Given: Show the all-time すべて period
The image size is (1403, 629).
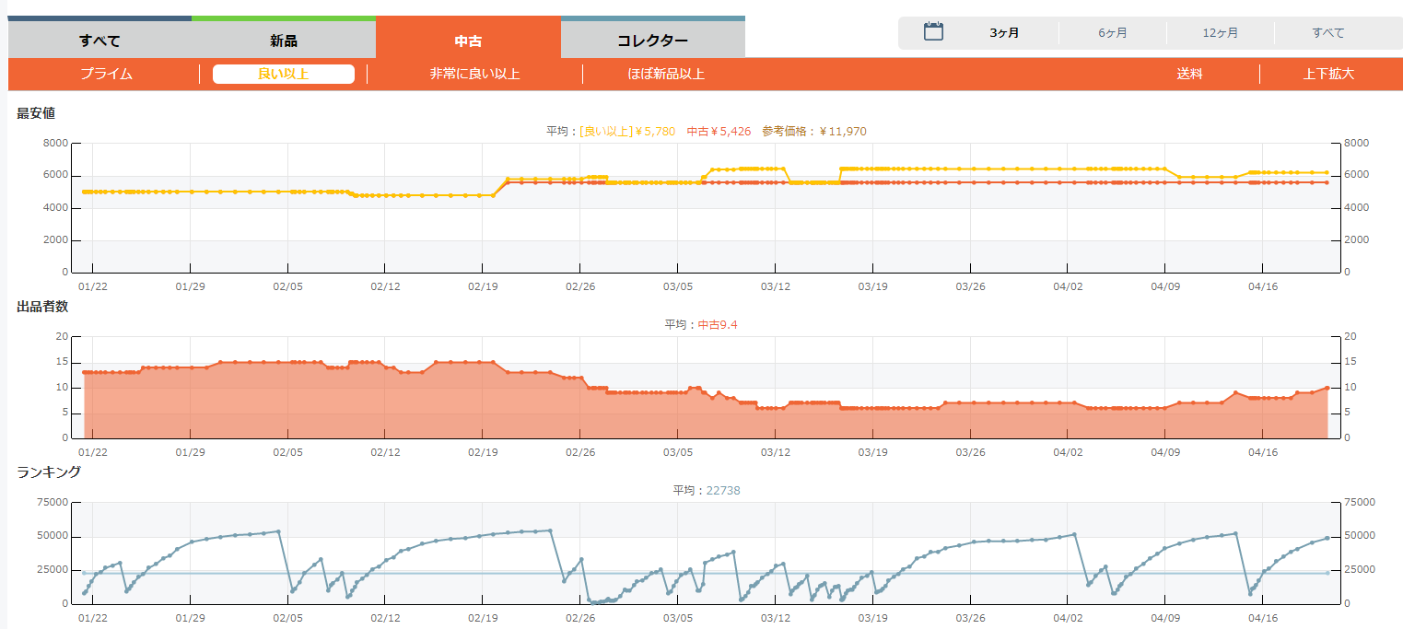Looking at the screenshot, I should tap(1327, 33).
